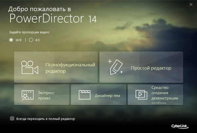Viewport: 197px width, 133px height.
Task: Click the 'PowerDirector 14' title text
Action: click(x=53, y=18)
